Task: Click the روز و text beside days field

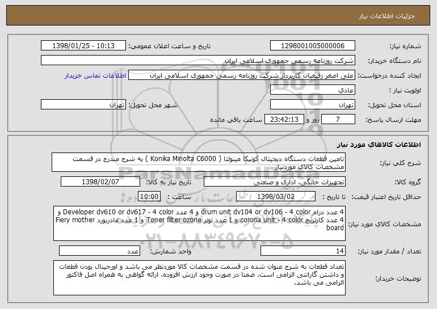Action: [312, 120]
